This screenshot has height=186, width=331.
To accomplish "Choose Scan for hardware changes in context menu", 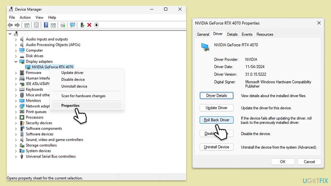I will tap(87, 96).
